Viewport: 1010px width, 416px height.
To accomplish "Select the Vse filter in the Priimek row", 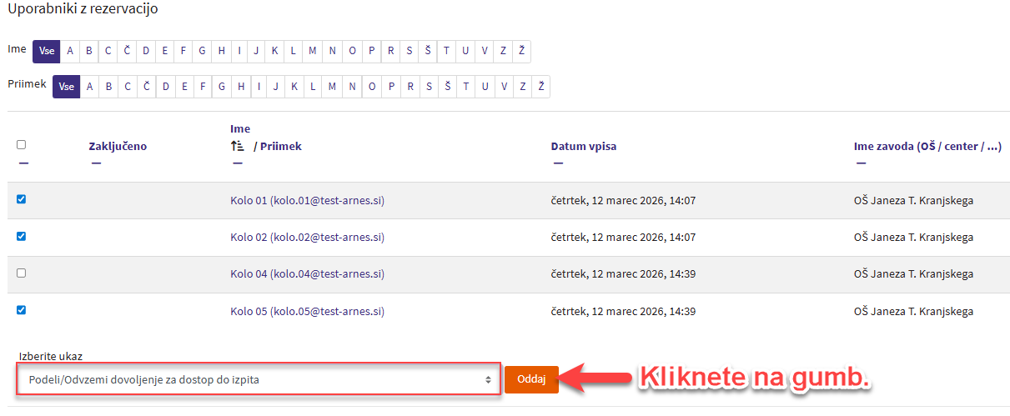I will tap(67, 87).
